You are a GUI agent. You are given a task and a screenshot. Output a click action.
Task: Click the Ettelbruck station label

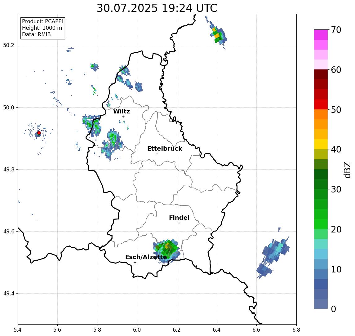[x=165, y=148]
